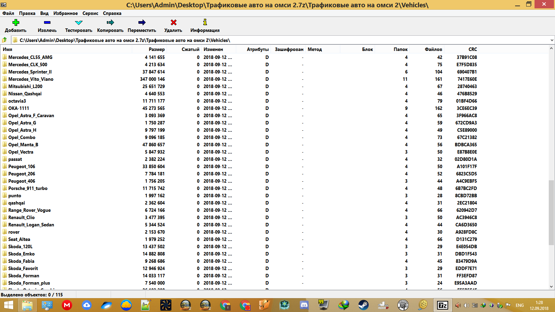This screenshot has width=555, height=312.
Task: Sort by the Атрибуты column header
Action: (x=253, y=49)
